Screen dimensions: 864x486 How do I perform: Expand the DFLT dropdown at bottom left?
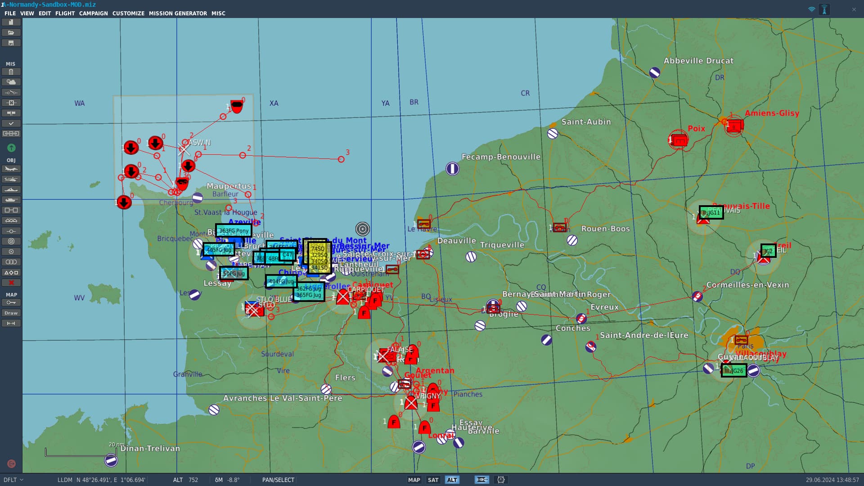point(13,480)
